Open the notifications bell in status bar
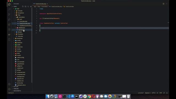This screenshot has width=176, height=99. tap(167, 93)
